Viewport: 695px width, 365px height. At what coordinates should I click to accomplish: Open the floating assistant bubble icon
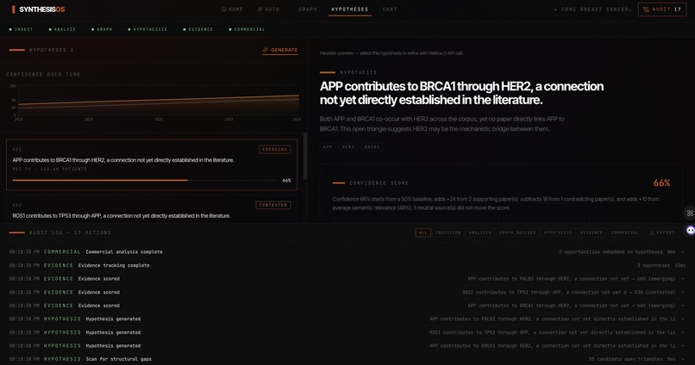pyautogui.click(x=691, y=230)
